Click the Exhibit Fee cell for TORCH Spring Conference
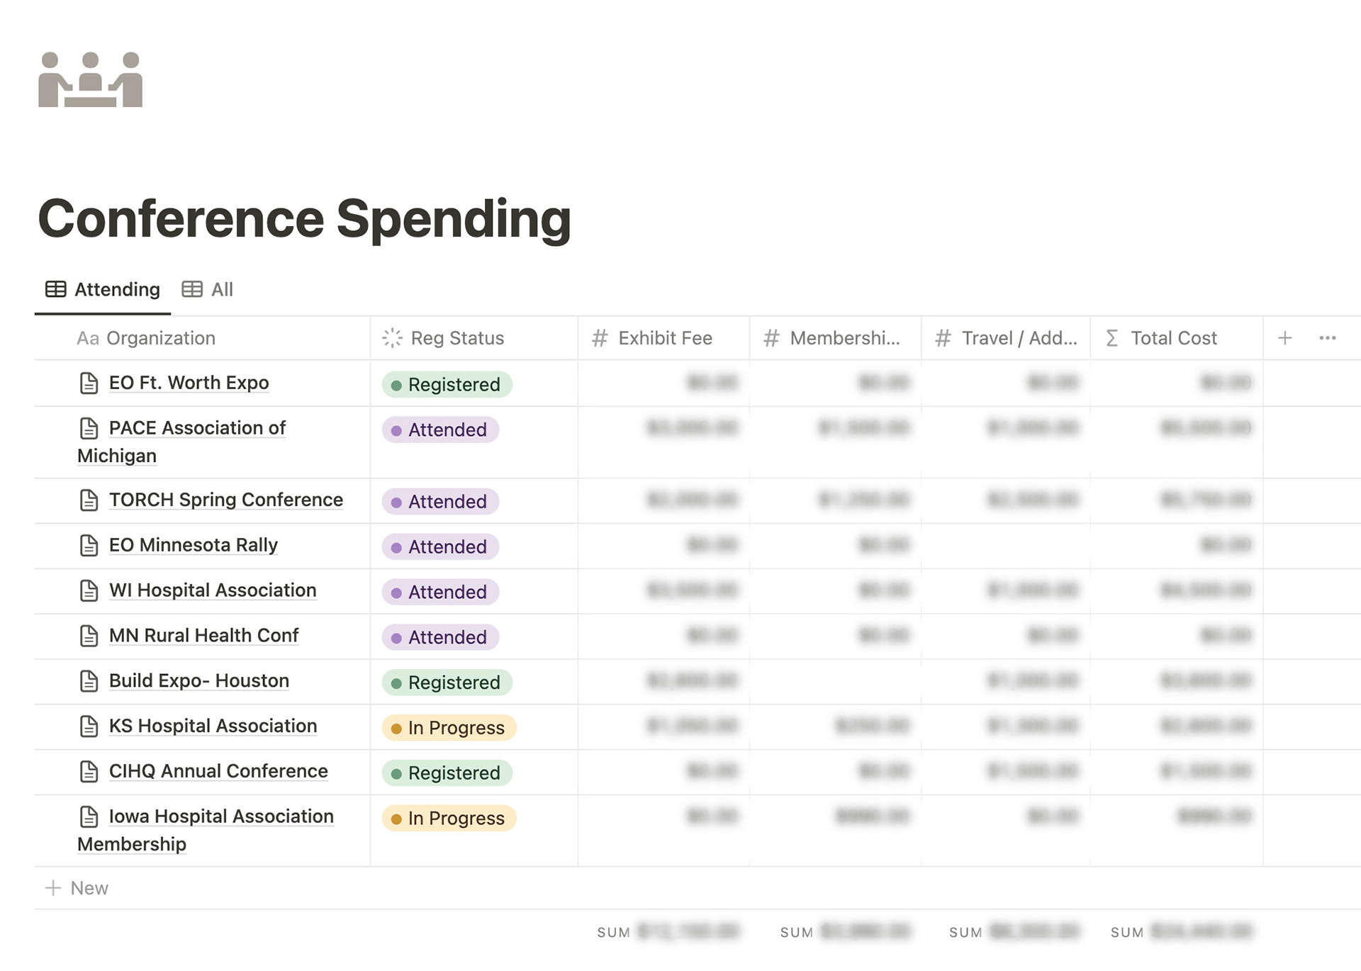The width and height of the screenshot is (1361, 971). click(663, 501)
